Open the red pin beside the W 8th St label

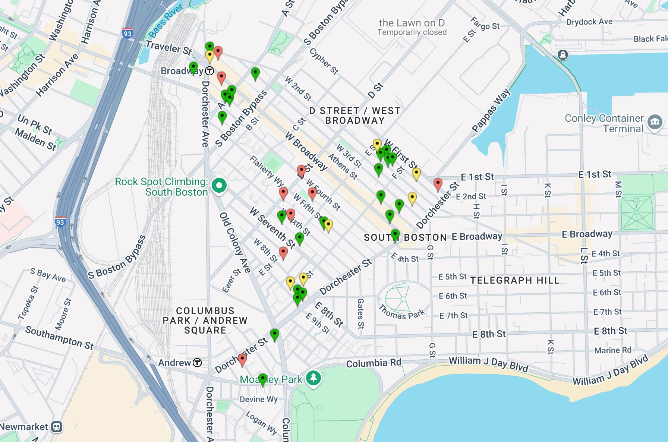tap(283, 253)
